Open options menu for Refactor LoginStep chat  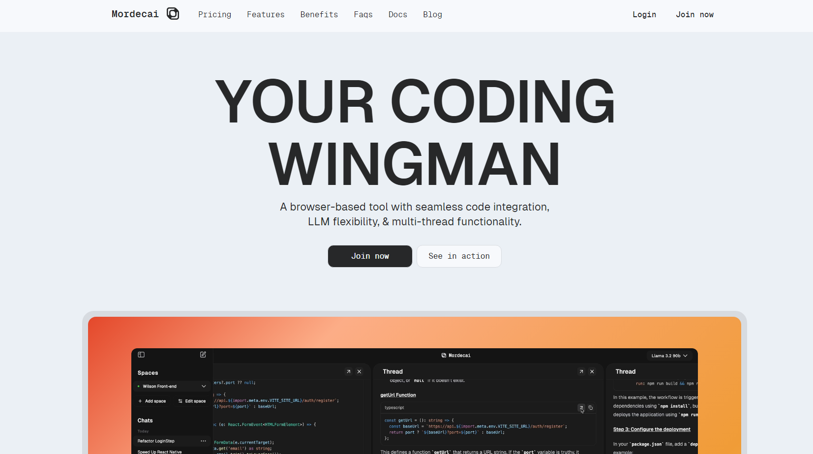203,441
